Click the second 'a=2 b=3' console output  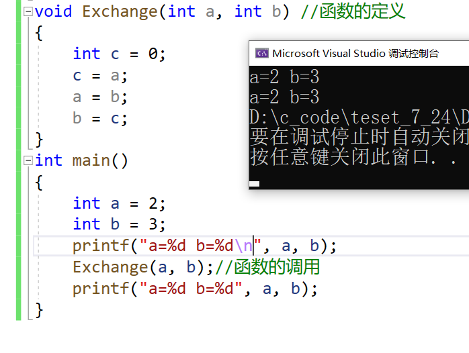click(x=284, y=97)
